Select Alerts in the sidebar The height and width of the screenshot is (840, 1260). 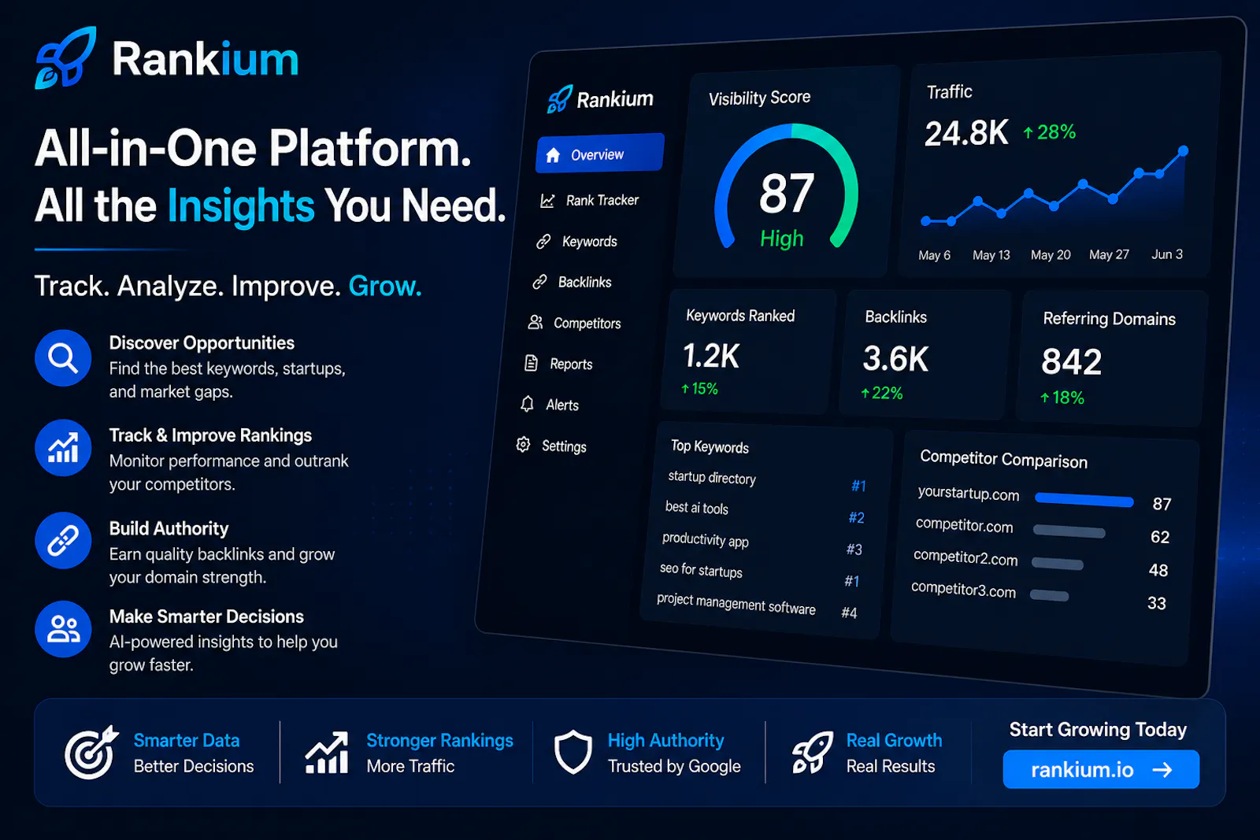click(550, 405)
